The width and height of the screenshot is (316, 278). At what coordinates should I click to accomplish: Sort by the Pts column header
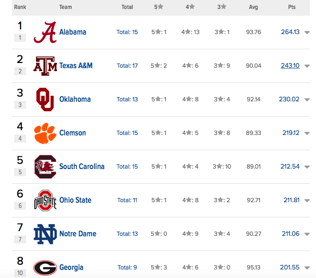coord(291,7)
